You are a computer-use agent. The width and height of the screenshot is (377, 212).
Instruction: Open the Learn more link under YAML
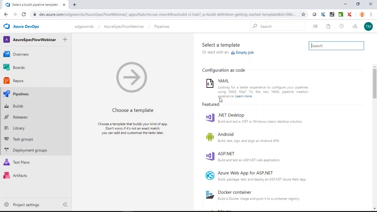coord(244,96)
